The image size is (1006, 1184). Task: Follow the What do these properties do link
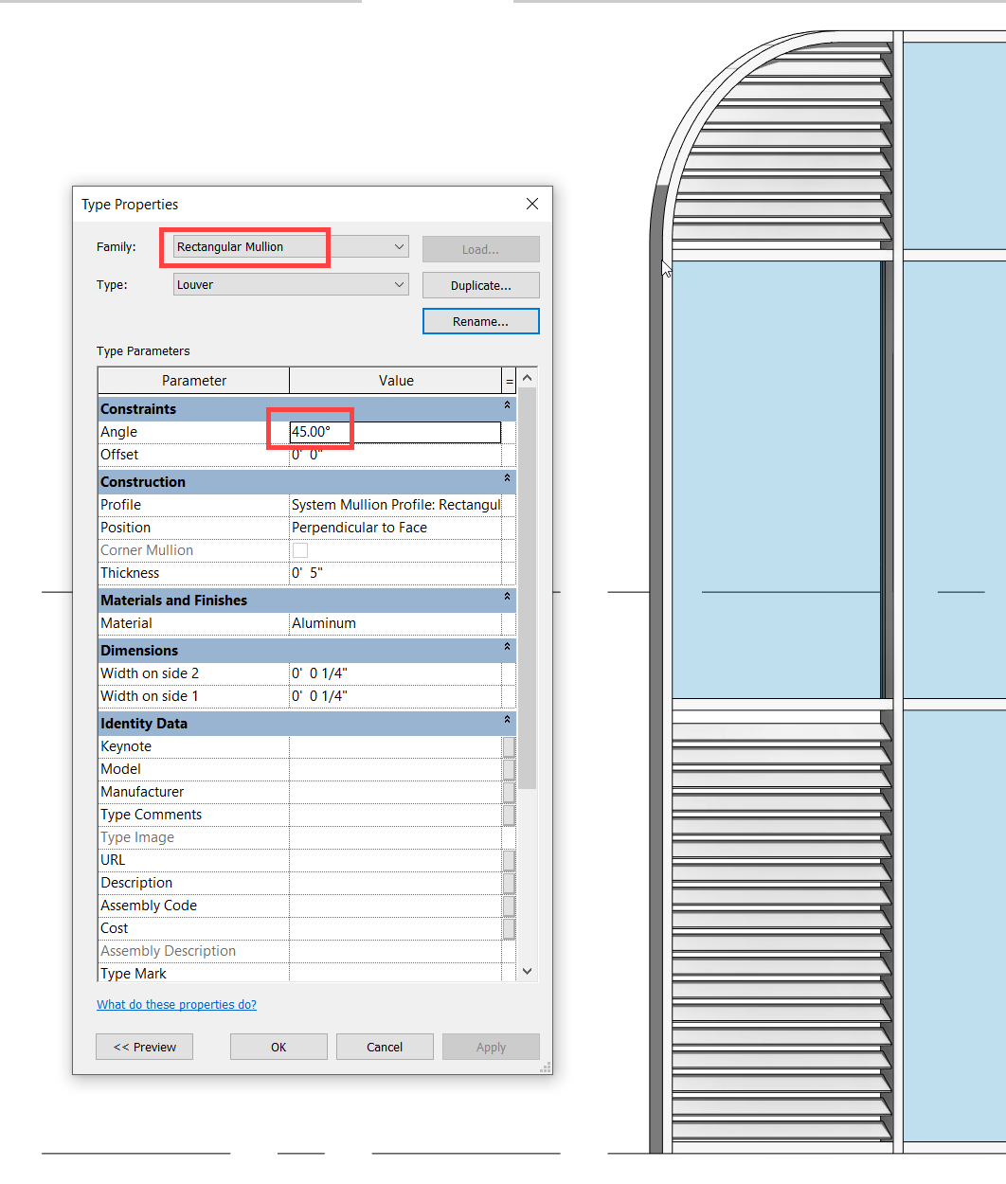pyautogui.click(x=176, y=1004)
